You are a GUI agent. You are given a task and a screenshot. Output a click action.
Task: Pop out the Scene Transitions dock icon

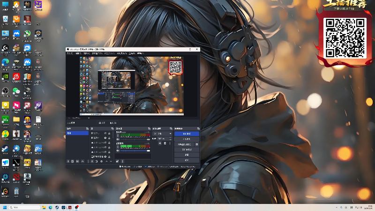pyautogui.click(x=171, y=128)
